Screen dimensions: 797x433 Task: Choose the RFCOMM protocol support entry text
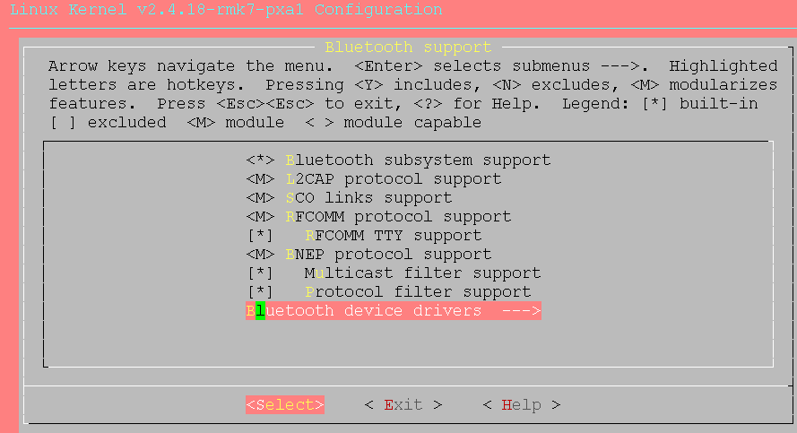(398, 217)
